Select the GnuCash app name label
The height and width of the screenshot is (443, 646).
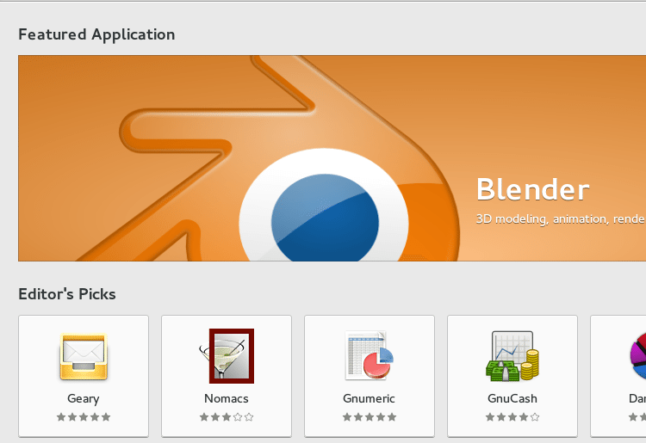click(512, 398)
